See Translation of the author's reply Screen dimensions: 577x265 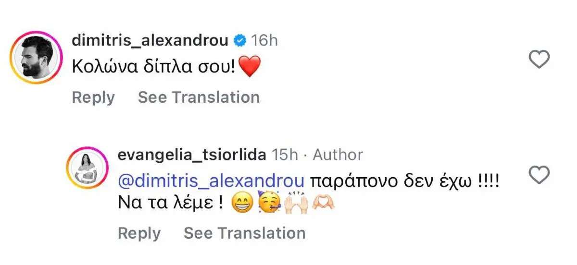[x=245, y=233]
